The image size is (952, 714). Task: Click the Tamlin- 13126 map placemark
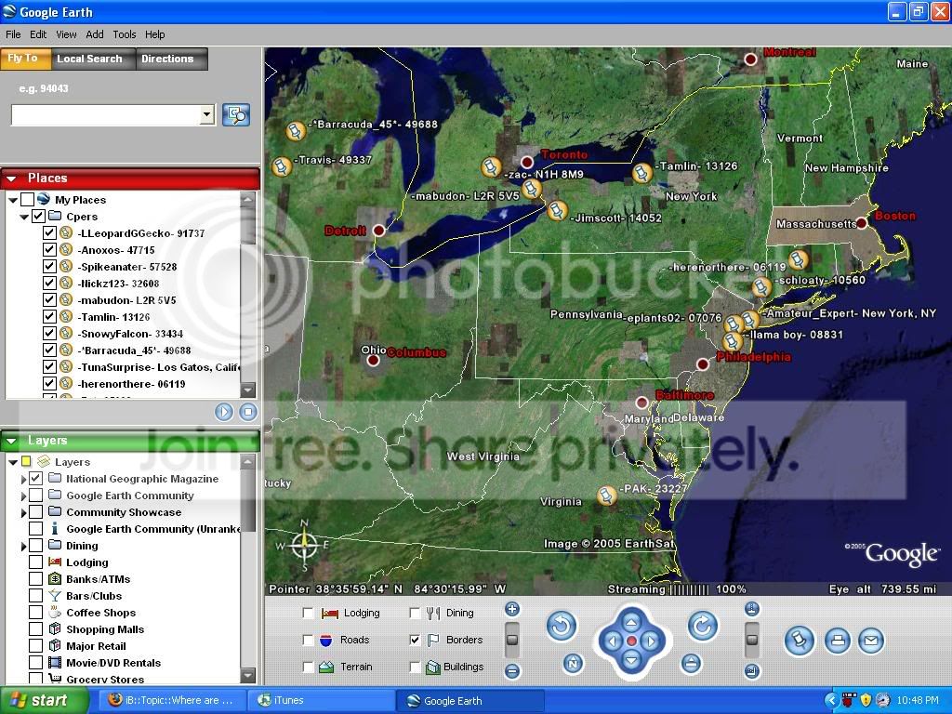tap(641, 172)
